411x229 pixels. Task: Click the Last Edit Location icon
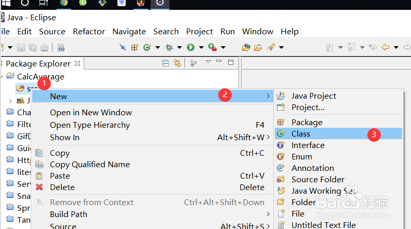pyautogui.click(x=373, y=47)
